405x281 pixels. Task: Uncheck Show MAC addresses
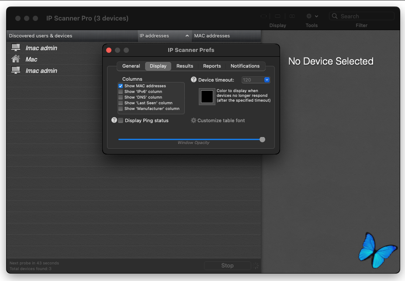121,86
